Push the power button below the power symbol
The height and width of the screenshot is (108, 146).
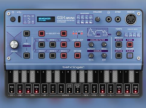click(13, 19)
